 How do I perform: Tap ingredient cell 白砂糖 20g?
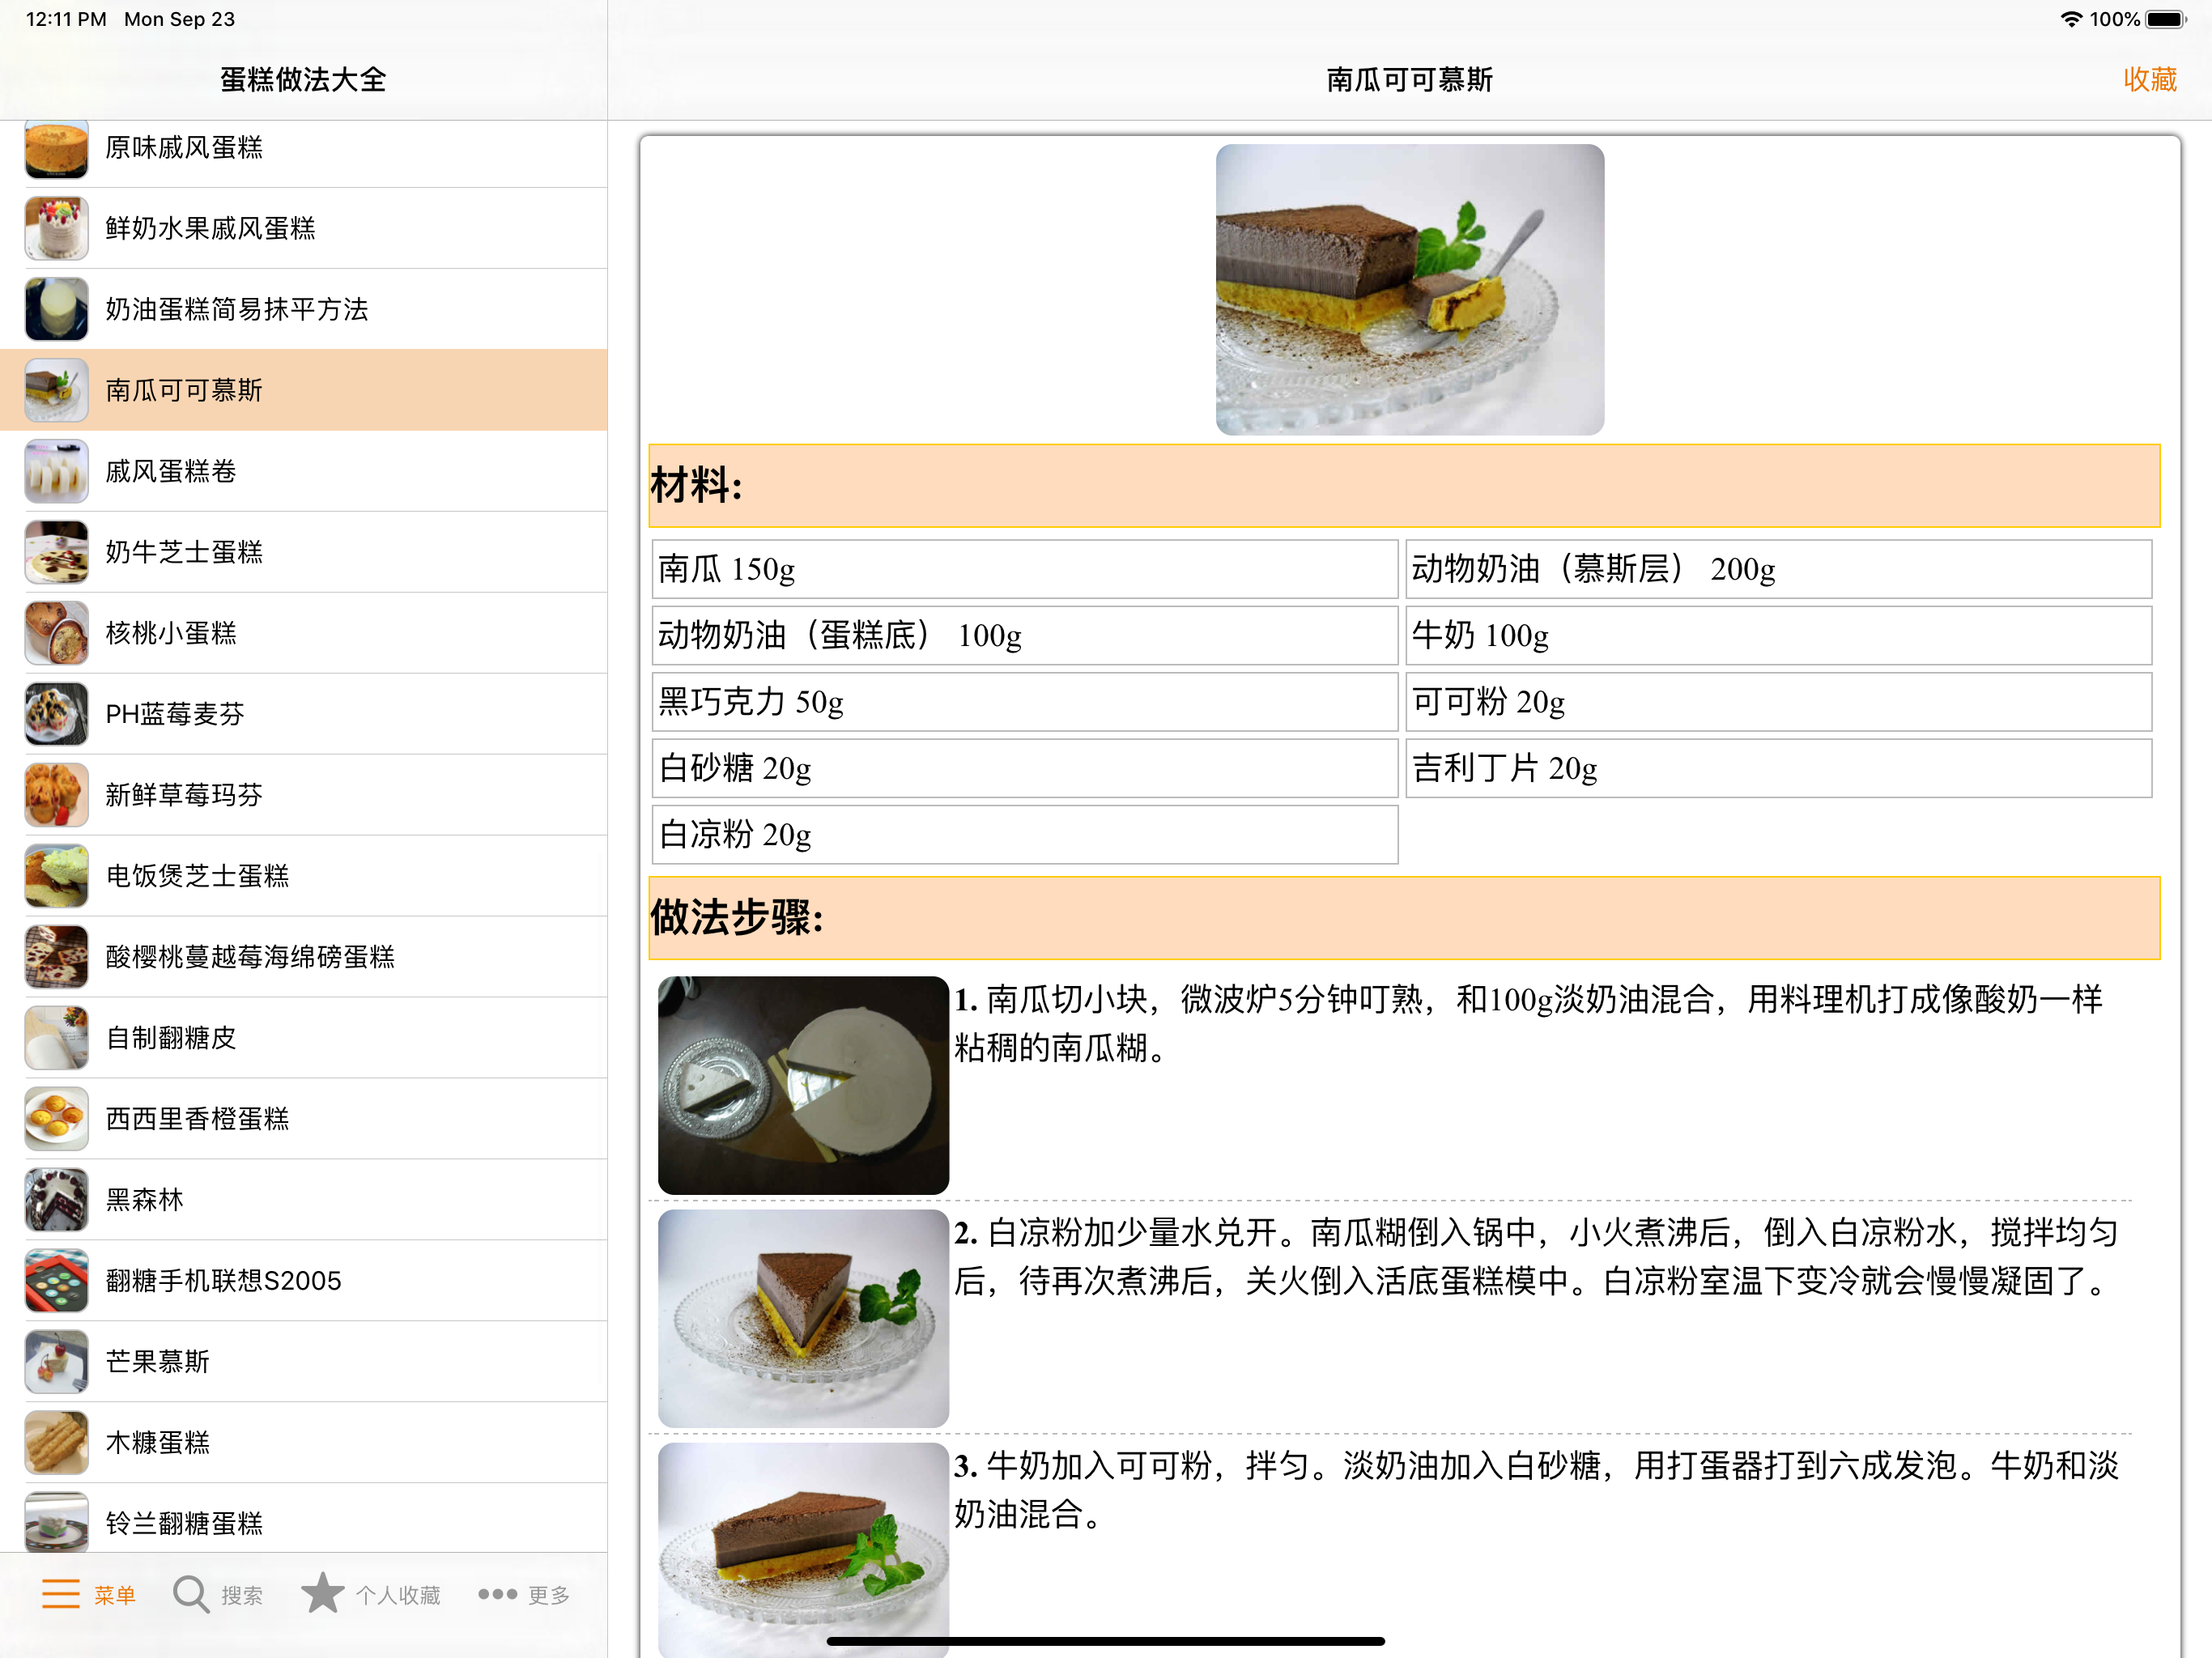tap(1025, 768)
